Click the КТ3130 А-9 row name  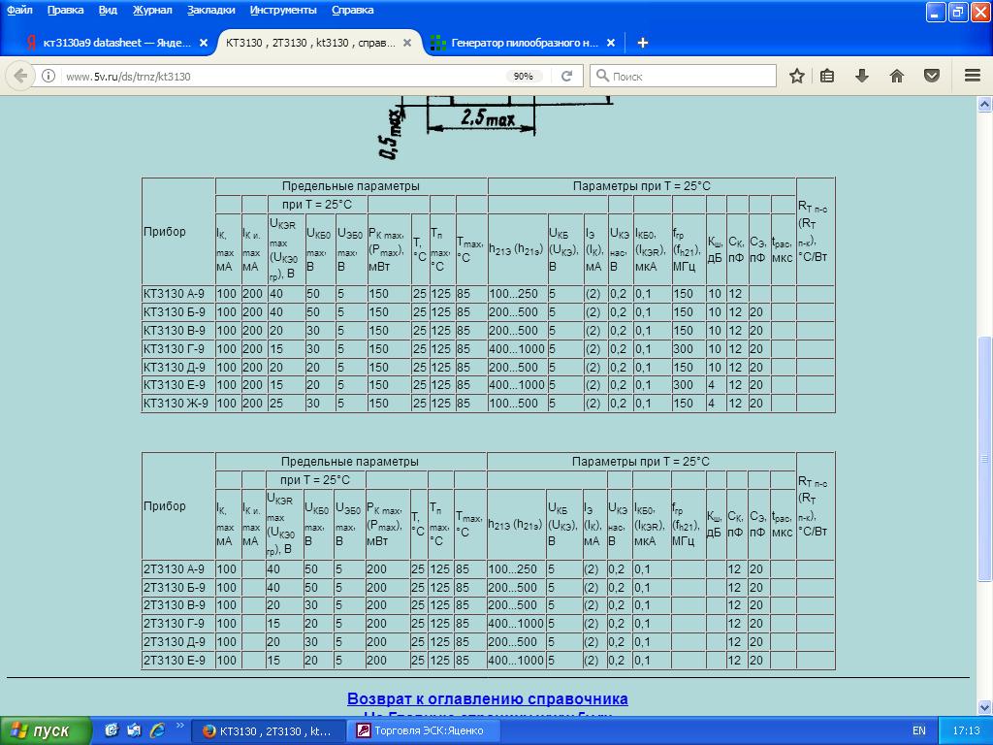[x=175, y=294]
